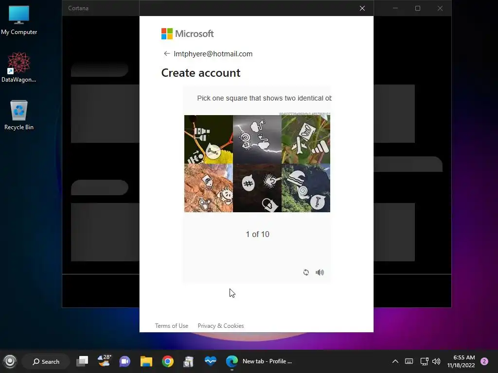Click the 'Pick one square' instruction text
The image size is (498, 373).
point(264,98)
